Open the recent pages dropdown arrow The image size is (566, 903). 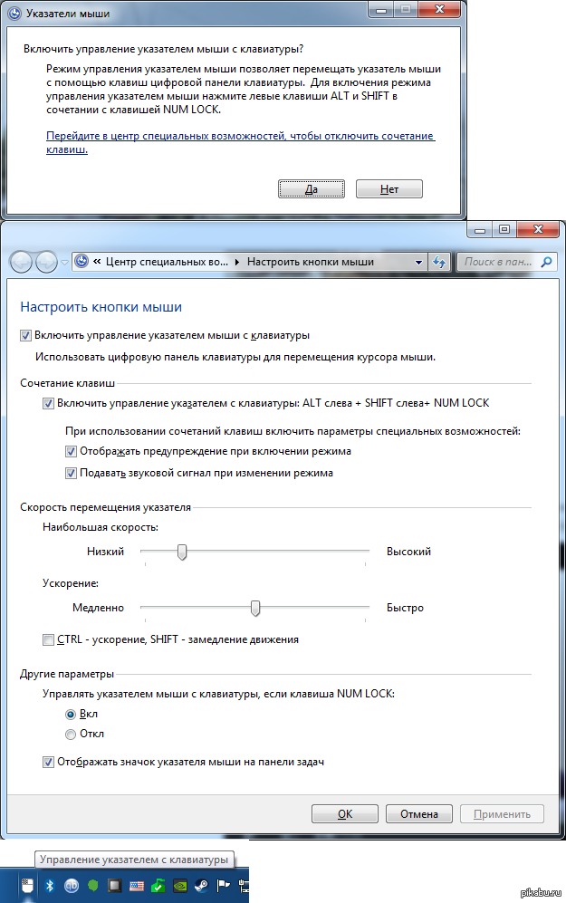(x=64, y=263)
